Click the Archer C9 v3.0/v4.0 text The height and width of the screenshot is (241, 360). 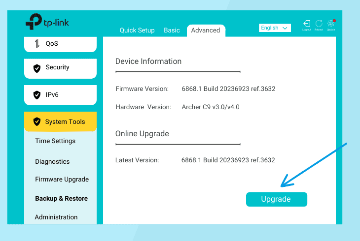[x=211, y=107]
